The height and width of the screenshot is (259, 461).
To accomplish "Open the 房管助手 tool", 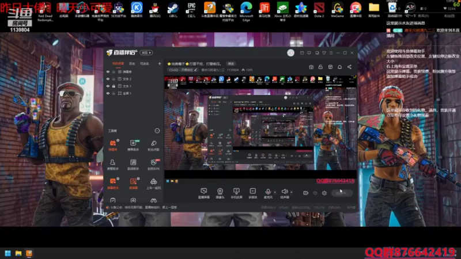I will (x=113, y=165).
